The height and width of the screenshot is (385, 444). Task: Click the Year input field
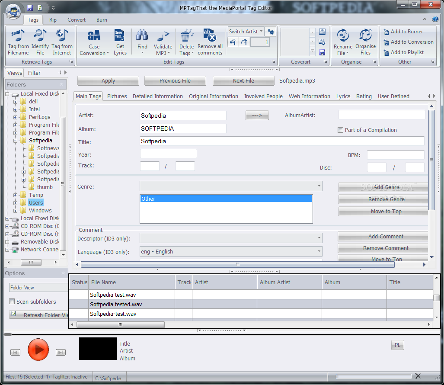169,154
